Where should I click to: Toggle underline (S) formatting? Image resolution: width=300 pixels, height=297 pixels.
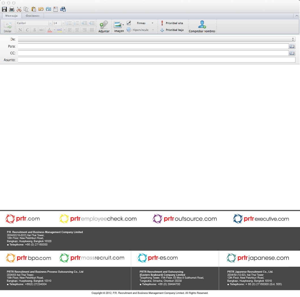point(35,30)
